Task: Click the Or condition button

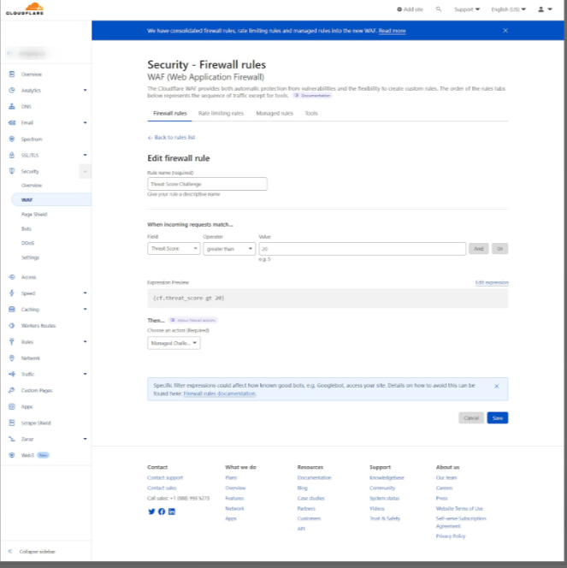Action: point(500,248)
